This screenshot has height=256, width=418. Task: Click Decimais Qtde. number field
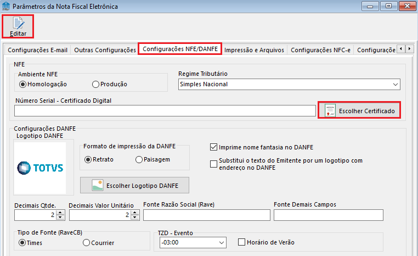click(x=36, y=215)
